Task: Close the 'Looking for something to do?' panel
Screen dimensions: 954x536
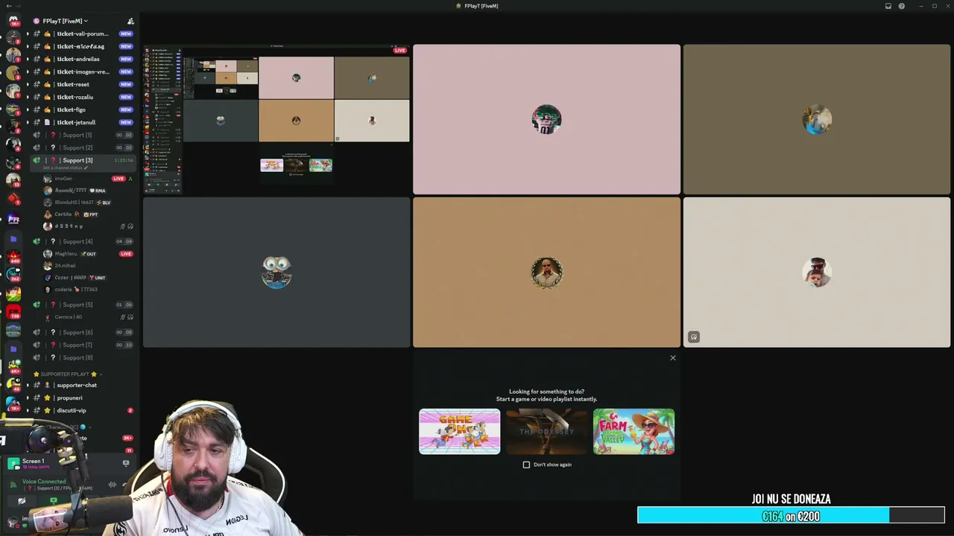Action: point(673,358)
